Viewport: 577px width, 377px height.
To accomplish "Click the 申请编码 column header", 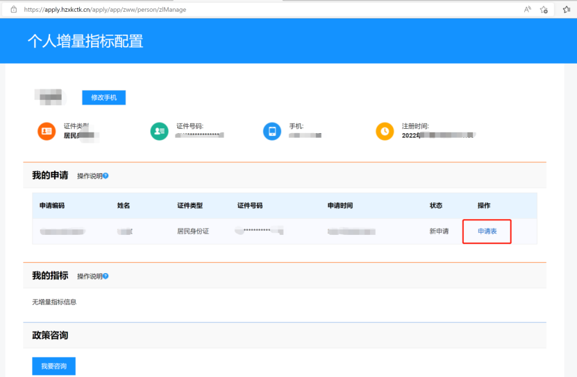I will [52, 206].
